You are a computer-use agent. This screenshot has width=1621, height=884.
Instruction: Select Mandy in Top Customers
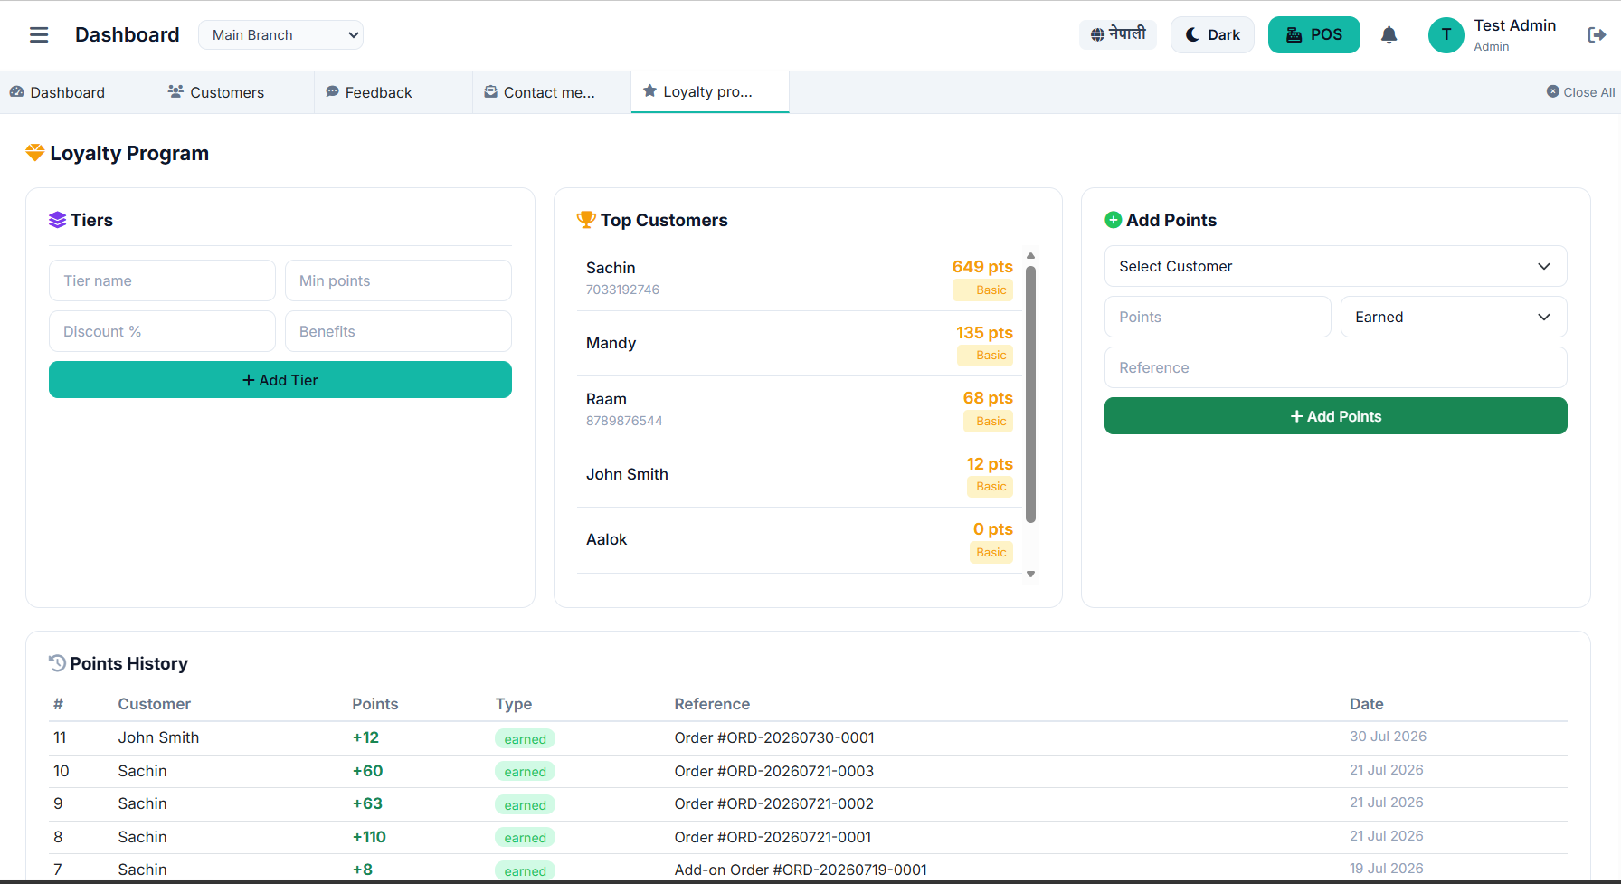point(800,344)
